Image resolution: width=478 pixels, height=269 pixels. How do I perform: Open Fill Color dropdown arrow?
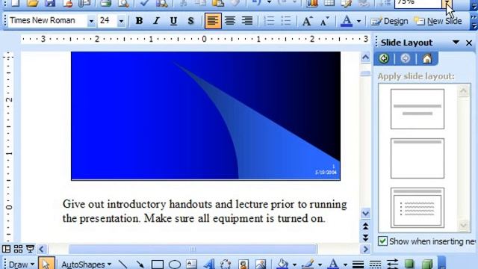[x=294, y=265]
